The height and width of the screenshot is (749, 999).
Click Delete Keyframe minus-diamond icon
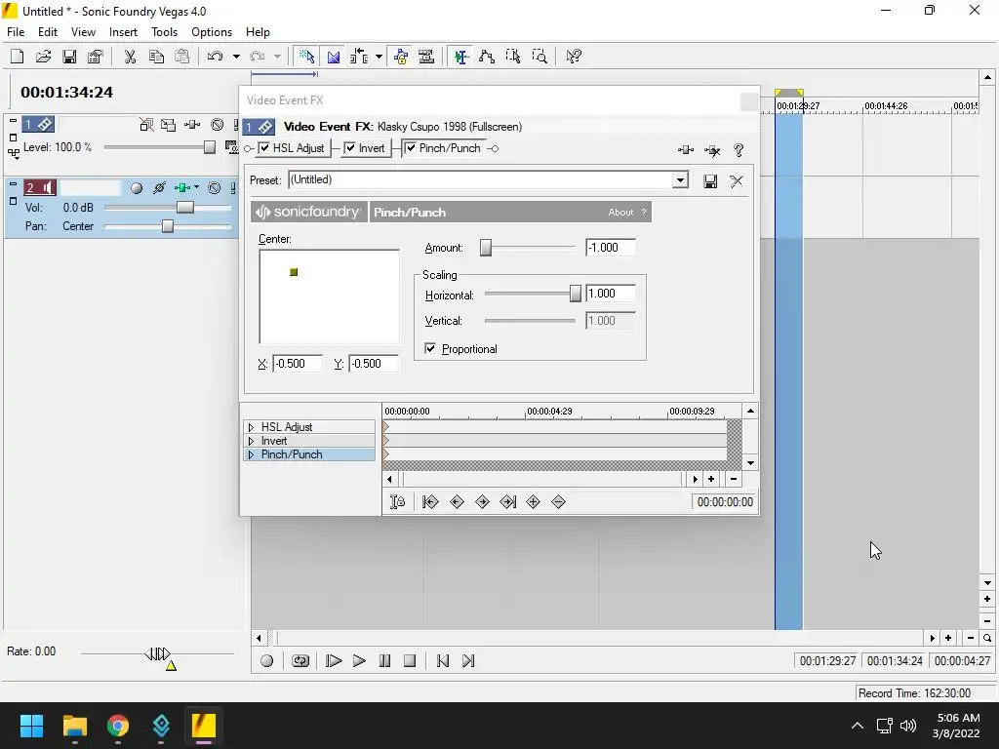click(559, 502)
